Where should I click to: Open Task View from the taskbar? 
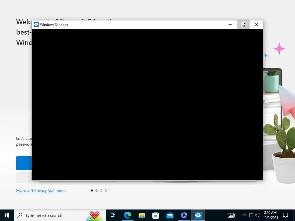pyautogui.click(x=113, y=215)
